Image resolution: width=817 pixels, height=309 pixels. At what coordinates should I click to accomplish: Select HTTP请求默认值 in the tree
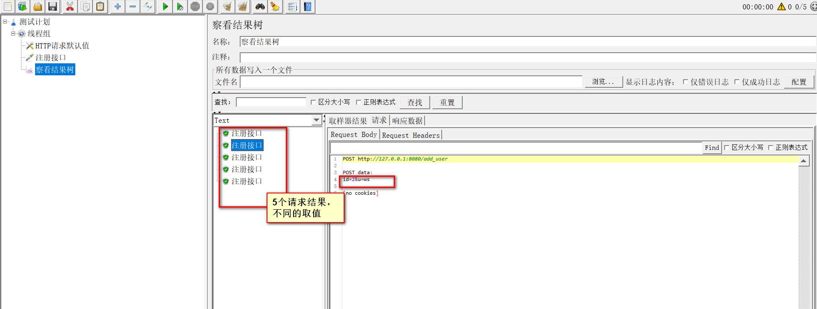[x=62, y=45]
